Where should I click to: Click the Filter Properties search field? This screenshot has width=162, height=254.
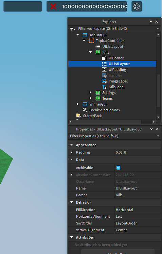114,136
